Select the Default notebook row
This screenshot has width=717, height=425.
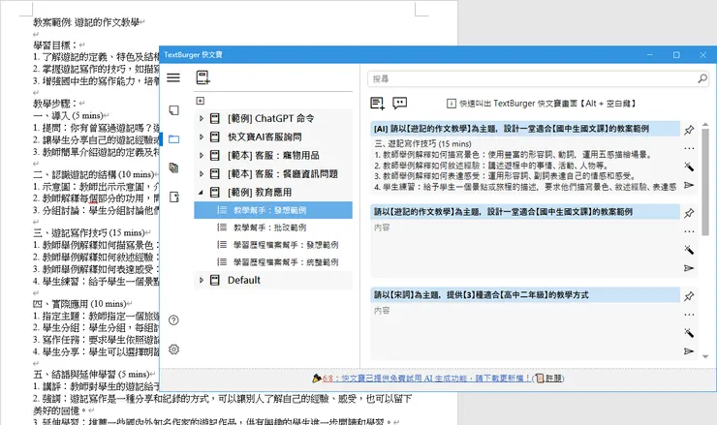click(273, 280)
